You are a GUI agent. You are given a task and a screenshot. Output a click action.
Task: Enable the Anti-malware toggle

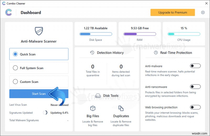195,66
